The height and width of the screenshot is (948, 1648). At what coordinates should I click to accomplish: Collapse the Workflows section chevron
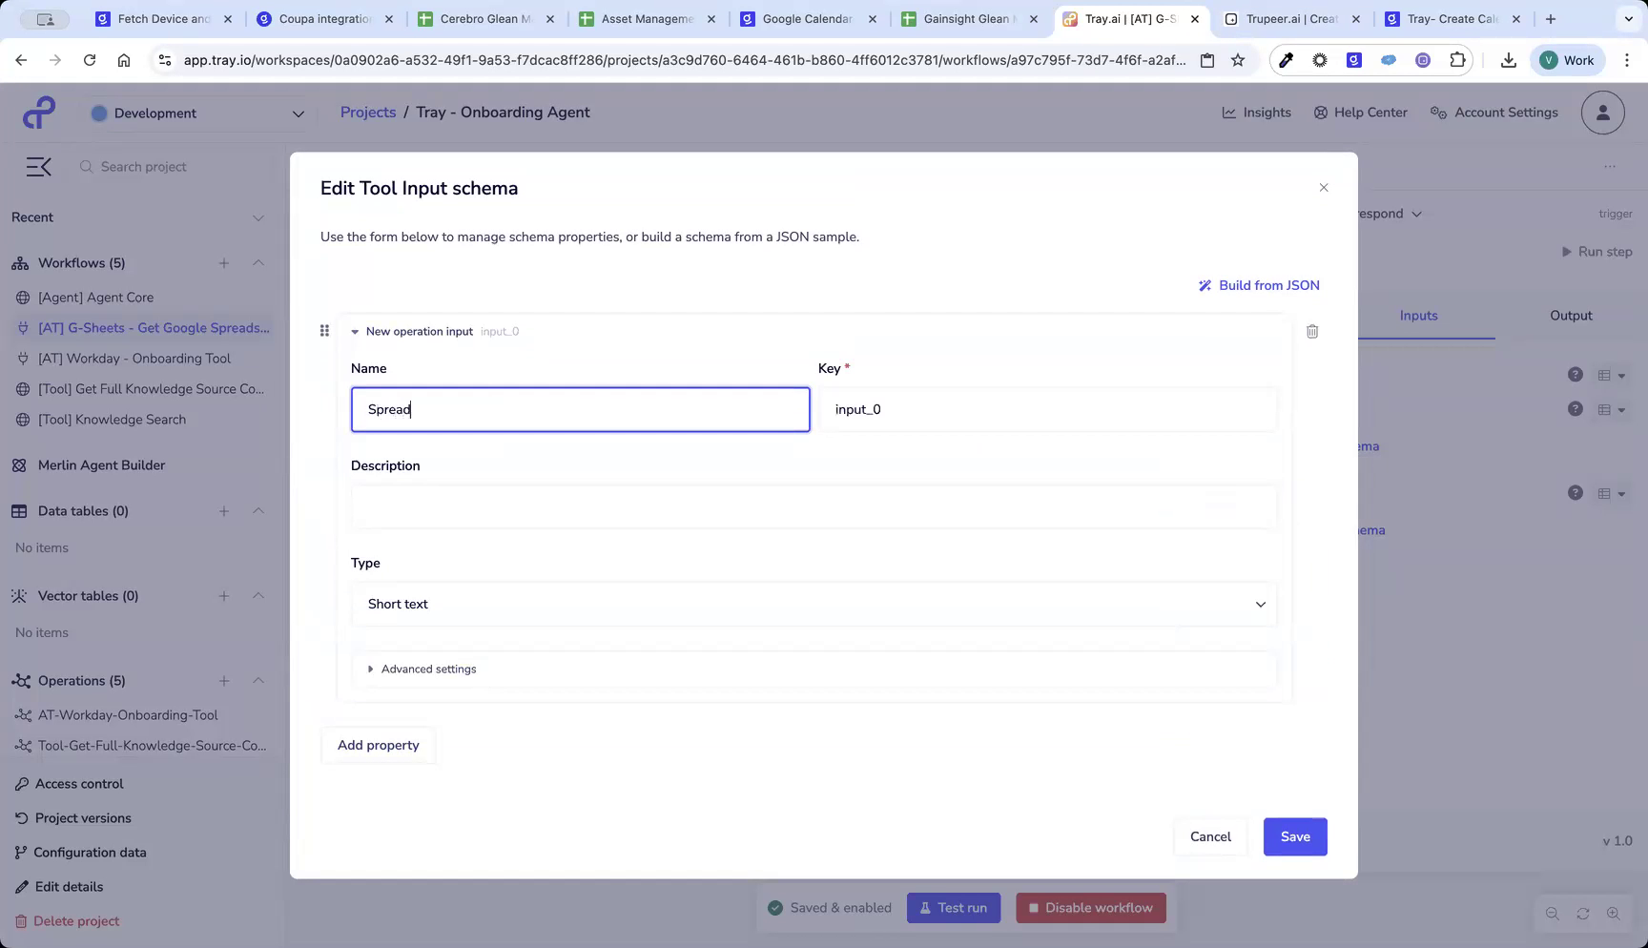click(x=258, y=263)
